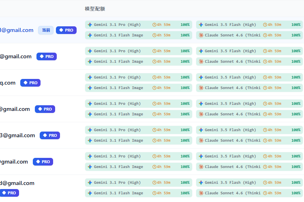Click Claude Sonnet icon in 3@gmail.com row
Viewport: 304px width, 202px height.
pos(201,140)
